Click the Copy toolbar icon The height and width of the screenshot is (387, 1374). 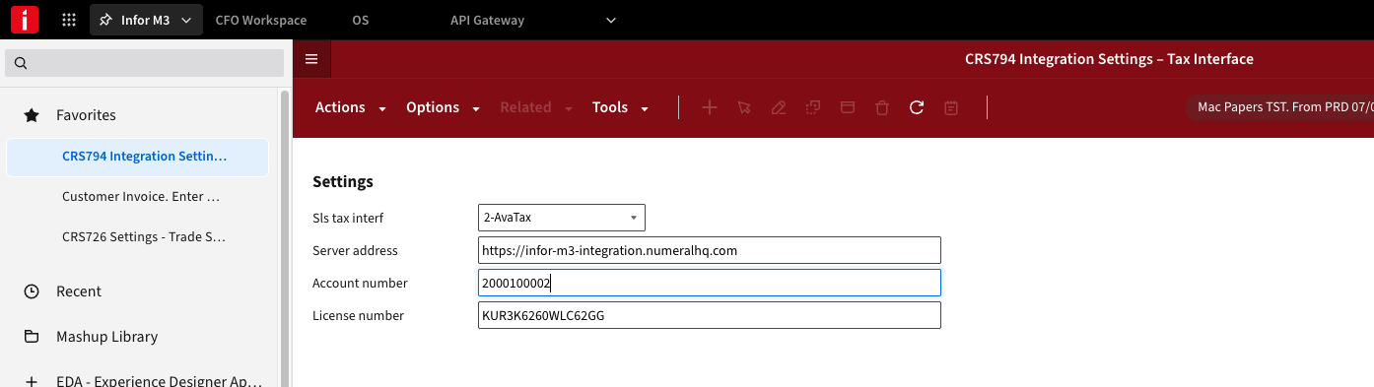(813, 107)
